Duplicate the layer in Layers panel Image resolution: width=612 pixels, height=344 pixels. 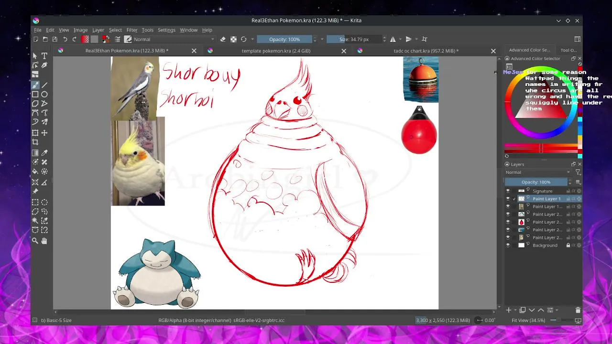pyautogui.click(x=523, y=310)
